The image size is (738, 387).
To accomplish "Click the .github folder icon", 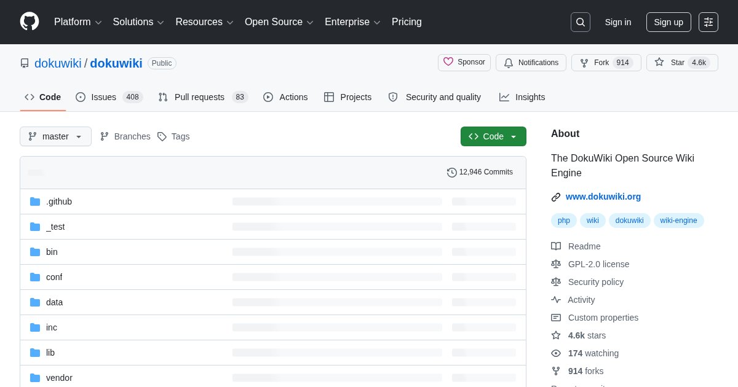I will point(35,201).
